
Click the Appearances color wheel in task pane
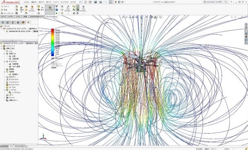[x=246, y=37]
